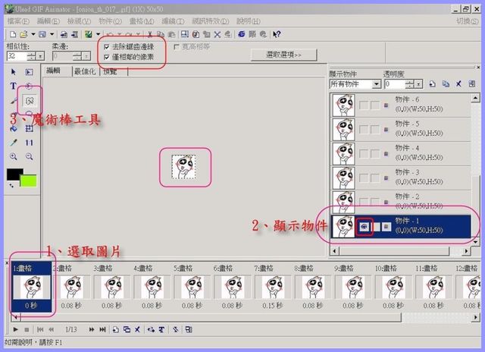Click the Delete Frame X icon in frame toolbar

pos(137,330)
